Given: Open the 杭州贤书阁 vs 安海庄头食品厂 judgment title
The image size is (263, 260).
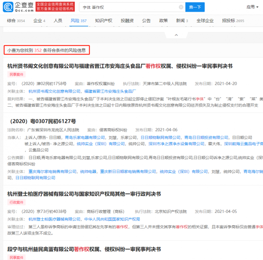Looking at the screenshot, I should tap(120, 66).
